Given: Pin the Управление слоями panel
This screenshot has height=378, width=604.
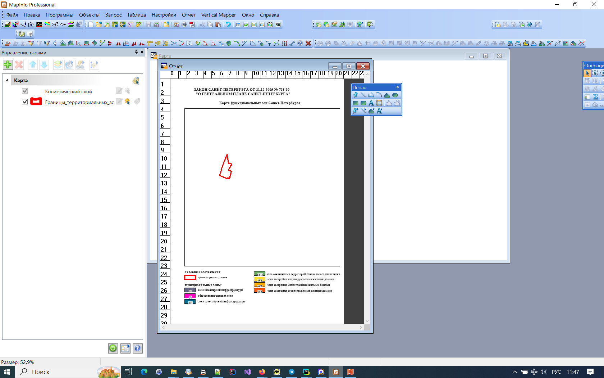Looking at the screenshot, I should pos(136,52).
